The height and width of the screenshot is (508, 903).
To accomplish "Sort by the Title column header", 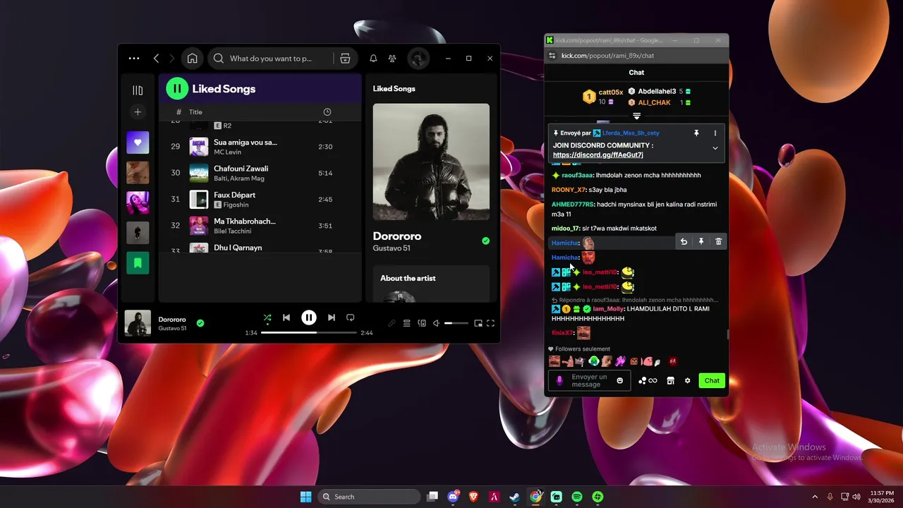I will pyautogui.click(x=195, y=112).
